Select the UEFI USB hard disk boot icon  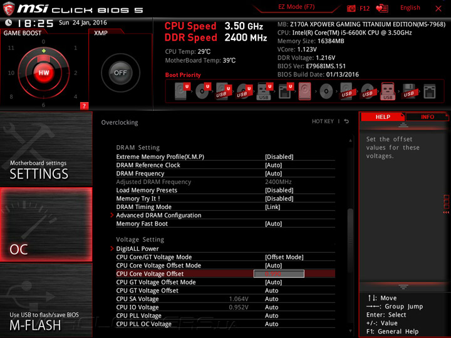click(x=224, y=91)
